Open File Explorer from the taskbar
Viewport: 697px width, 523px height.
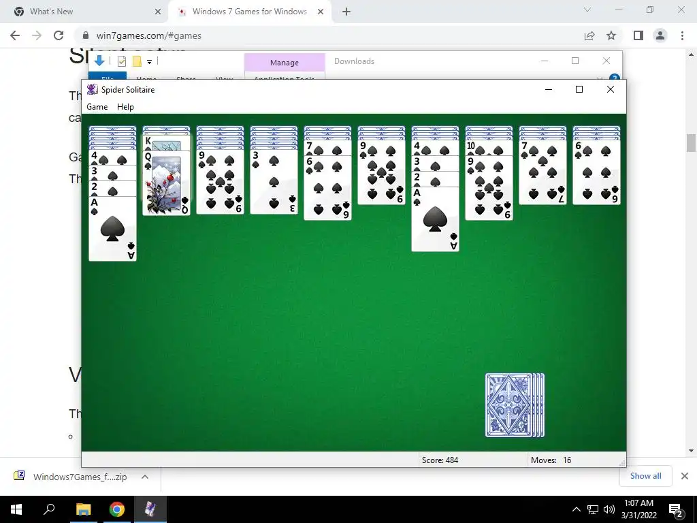pos(83,509)
